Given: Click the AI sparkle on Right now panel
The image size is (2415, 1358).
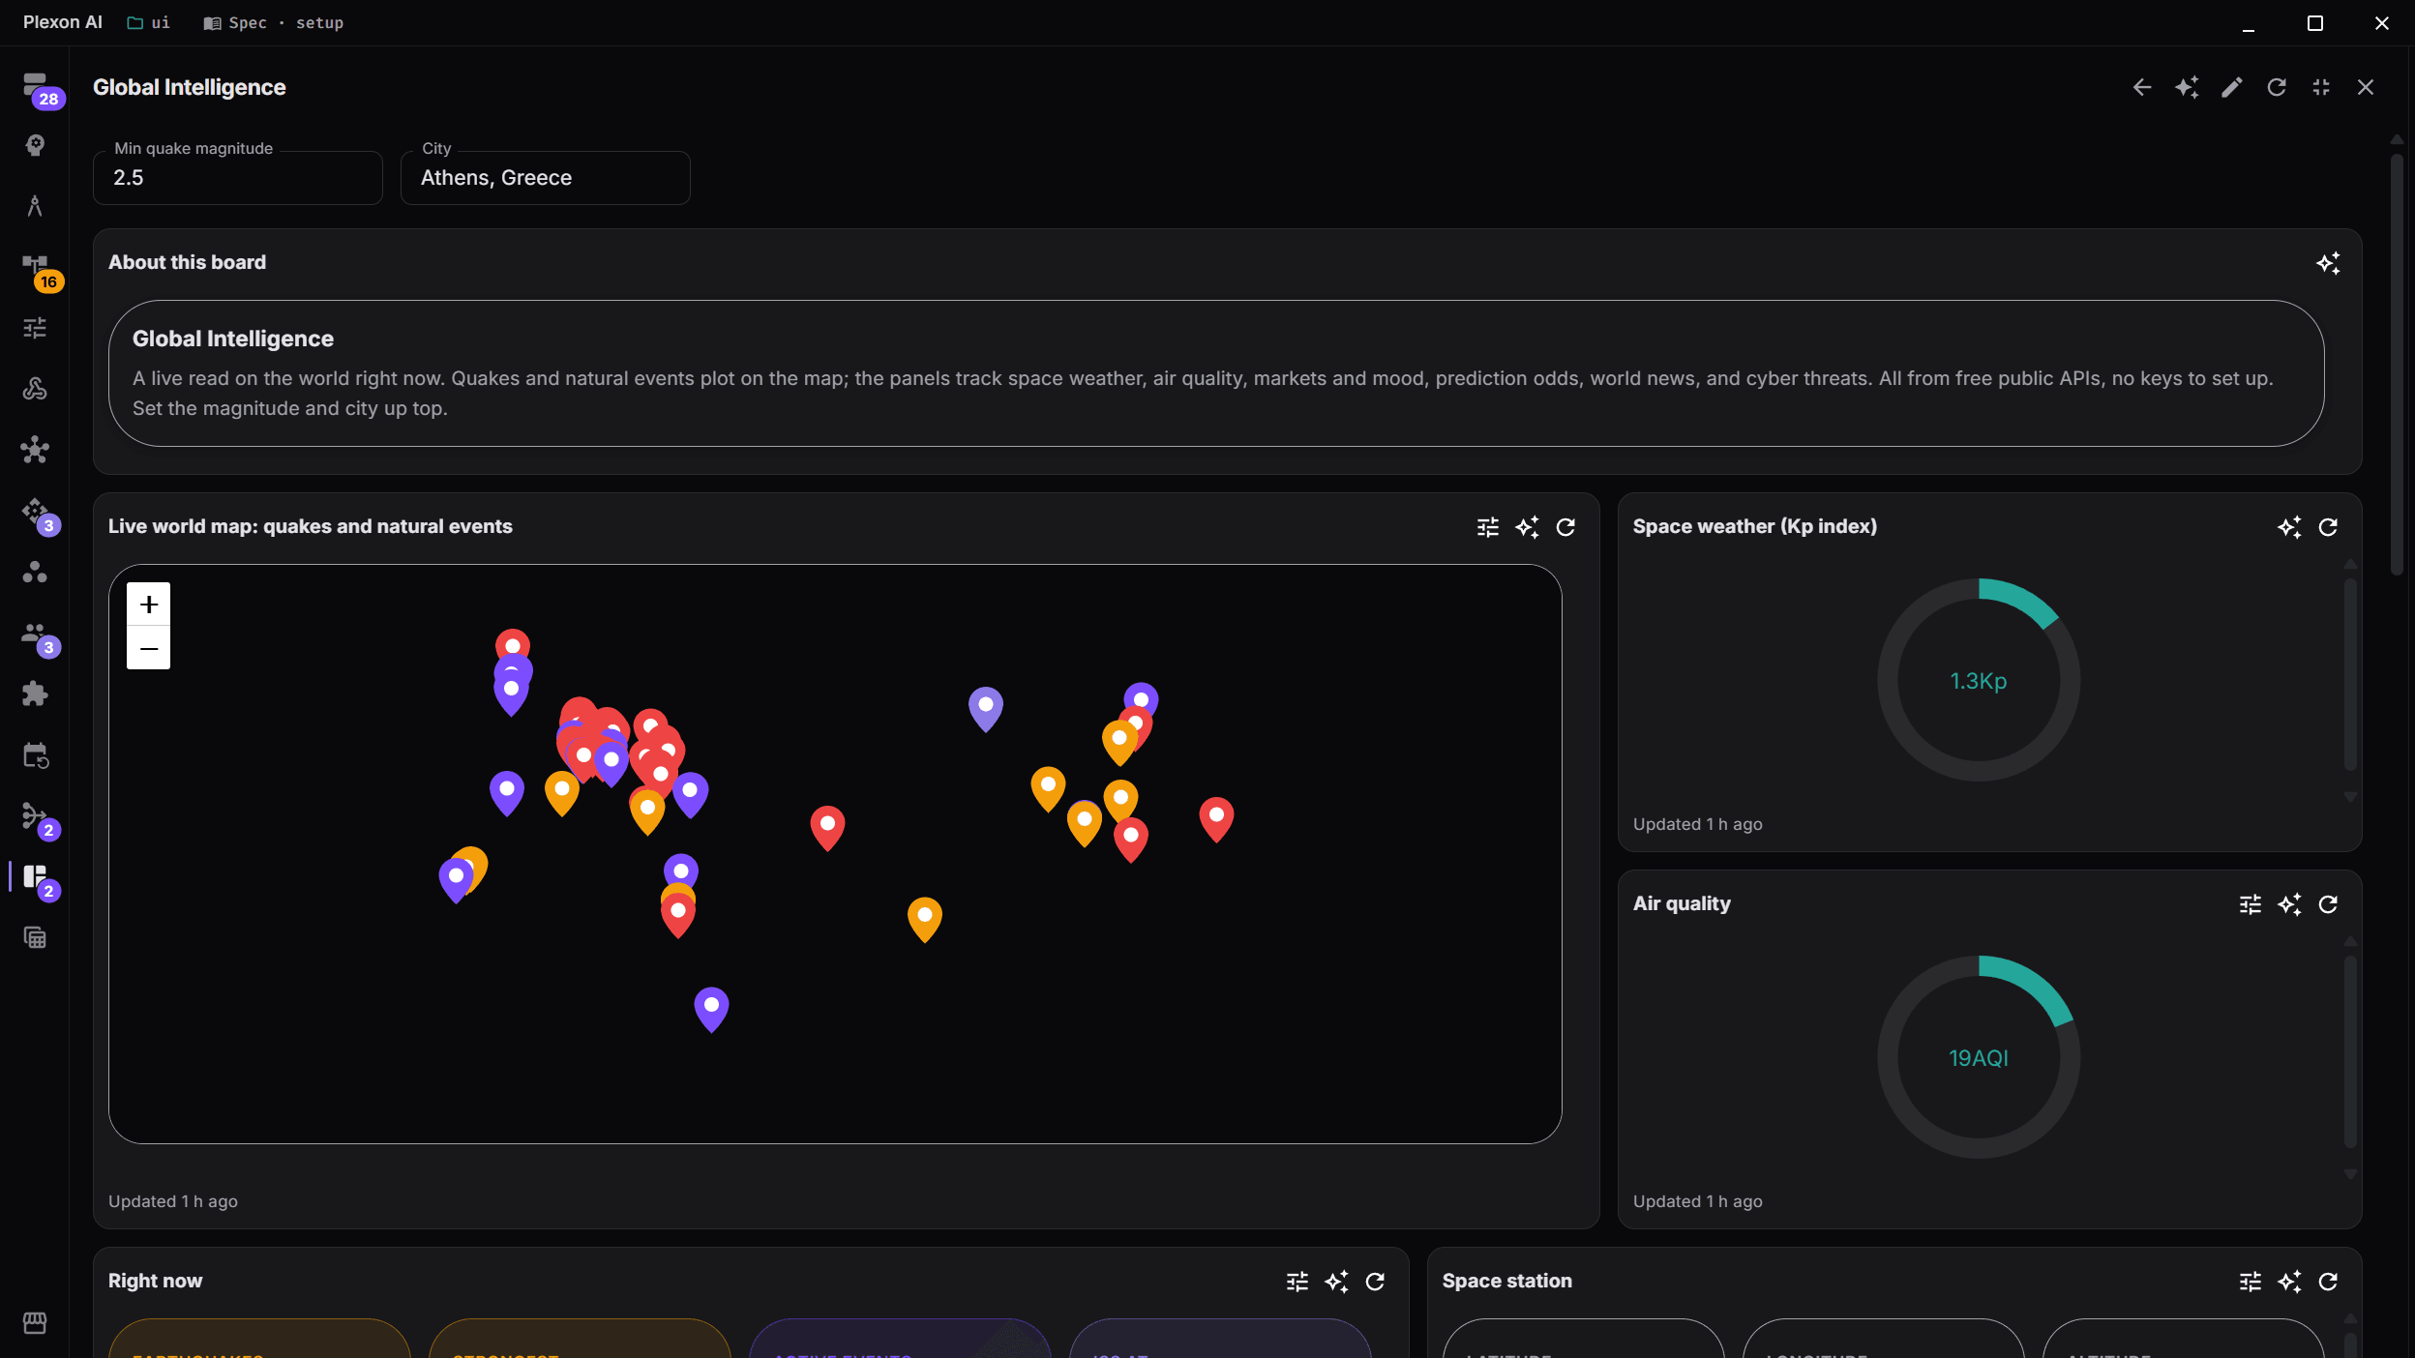Looking at the screenshot, I should [x=1336, y=1282].
